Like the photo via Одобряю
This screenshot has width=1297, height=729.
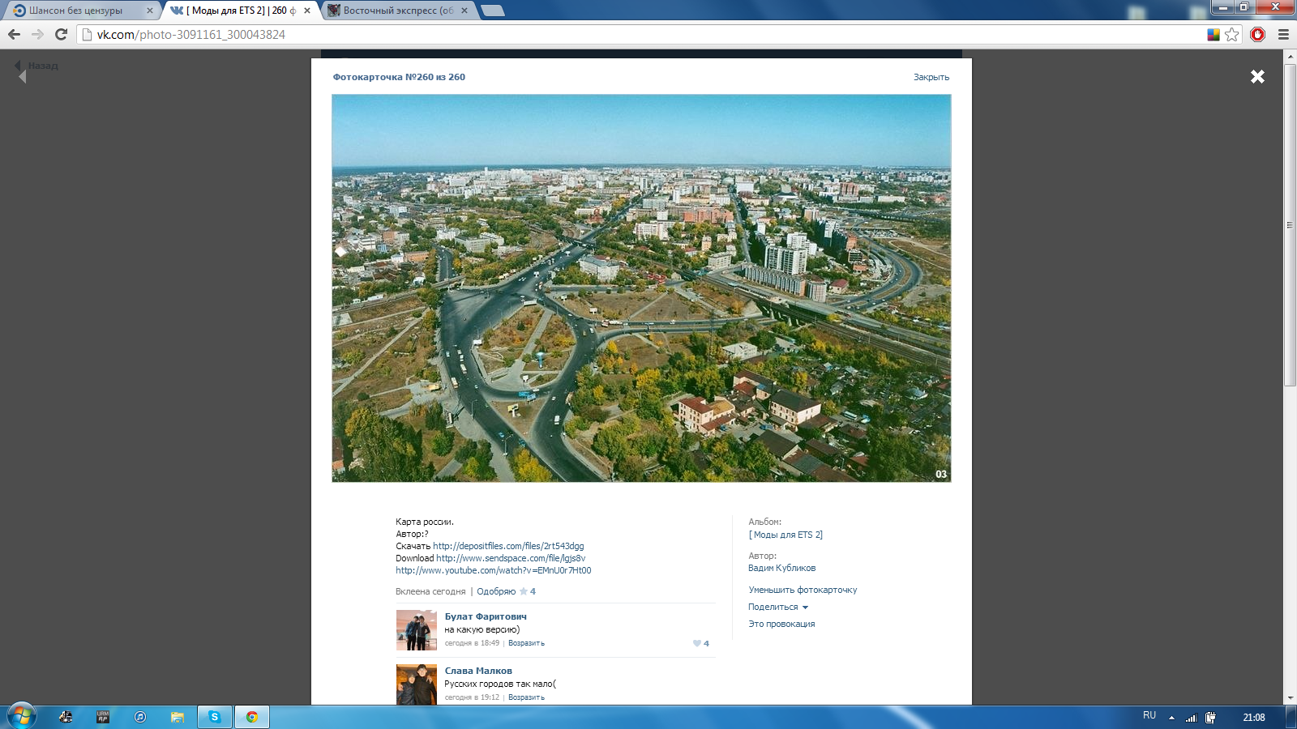pos(496,591)
